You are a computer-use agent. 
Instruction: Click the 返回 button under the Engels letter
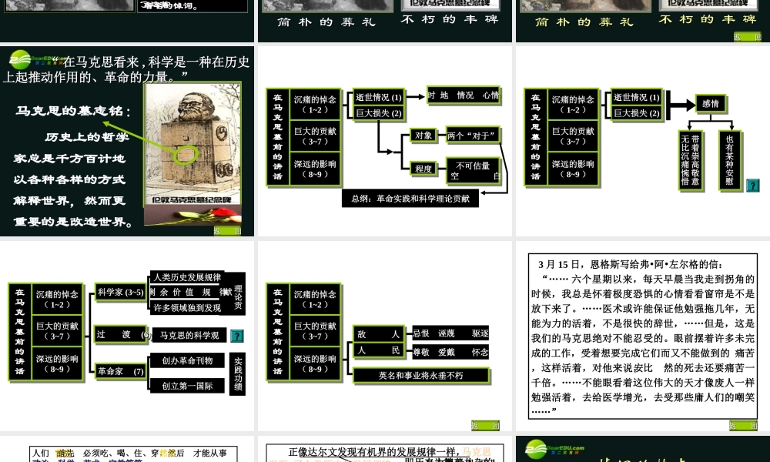pyautogui.click(x=744, y=426)
